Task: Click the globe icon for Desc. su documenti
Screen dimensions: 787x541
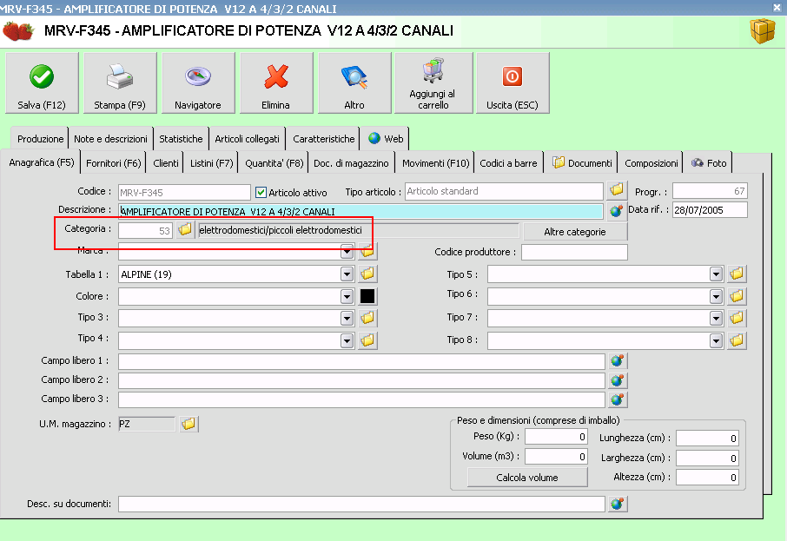Action: click(618, 504)
